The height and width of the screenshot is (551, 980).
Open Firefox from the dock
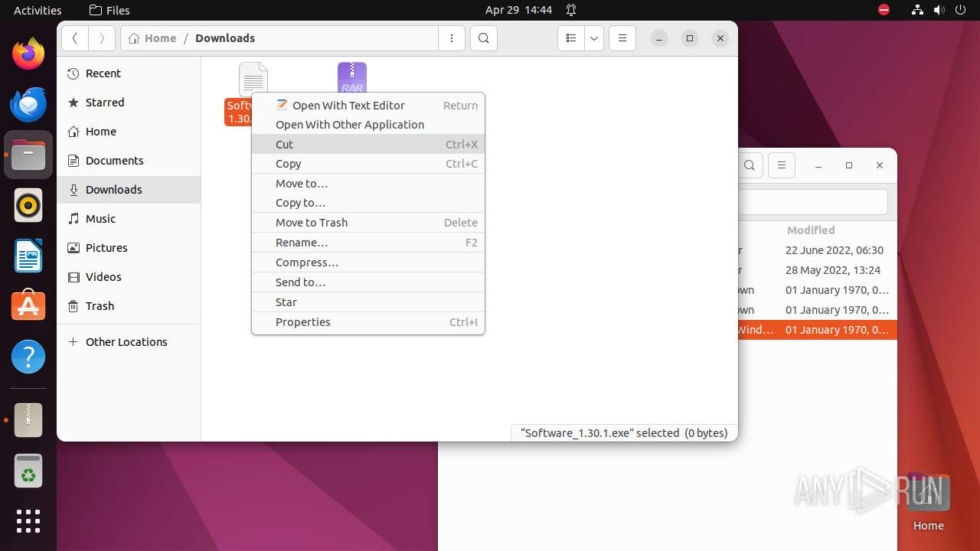pos(28,54)
